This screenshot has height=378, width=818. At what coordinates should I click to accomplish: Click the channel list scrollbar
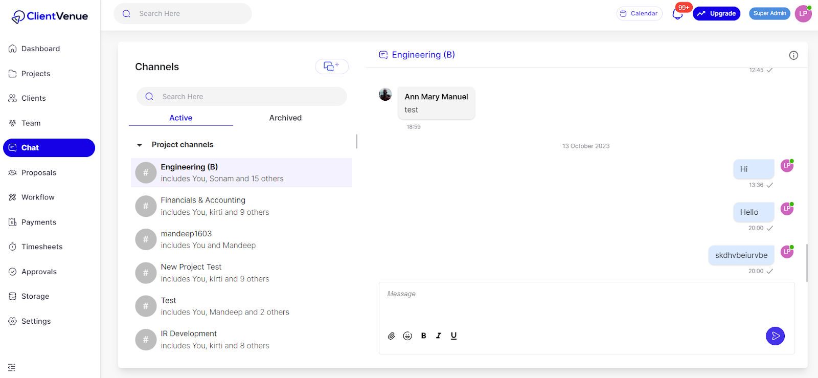(356, 142)
